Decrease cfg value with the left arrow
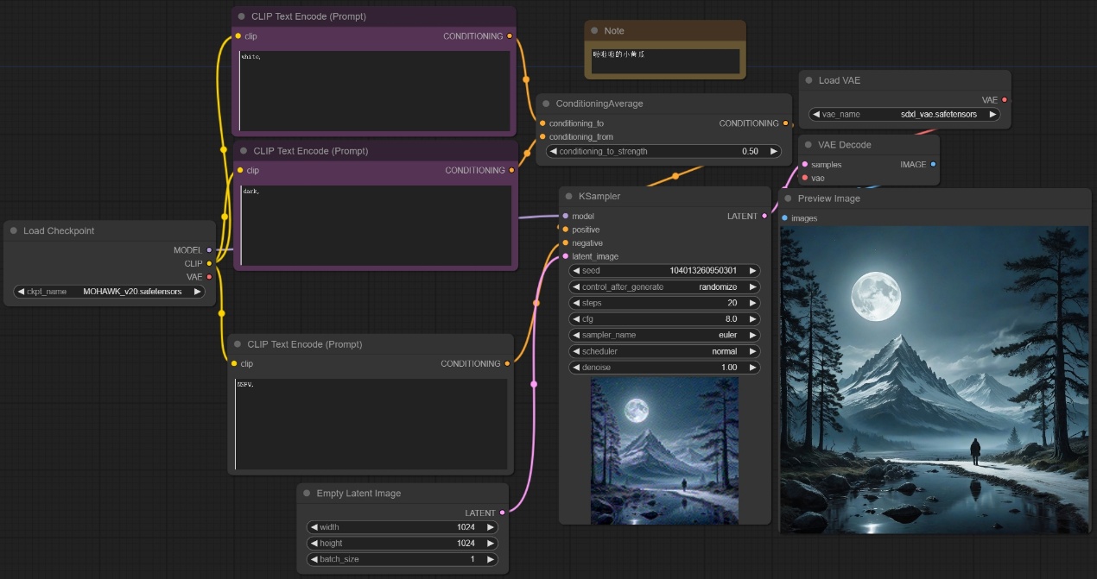Viewport: 1097px width, 579px height. point(576,319)
